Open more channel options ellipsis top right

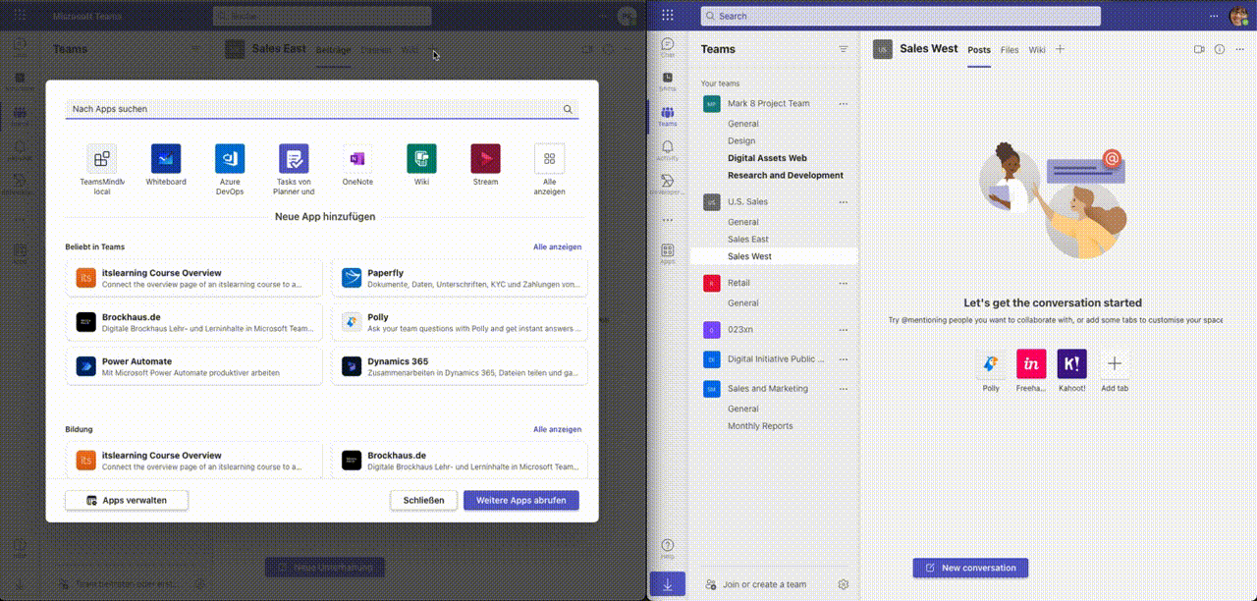[x=1239, y=49]
